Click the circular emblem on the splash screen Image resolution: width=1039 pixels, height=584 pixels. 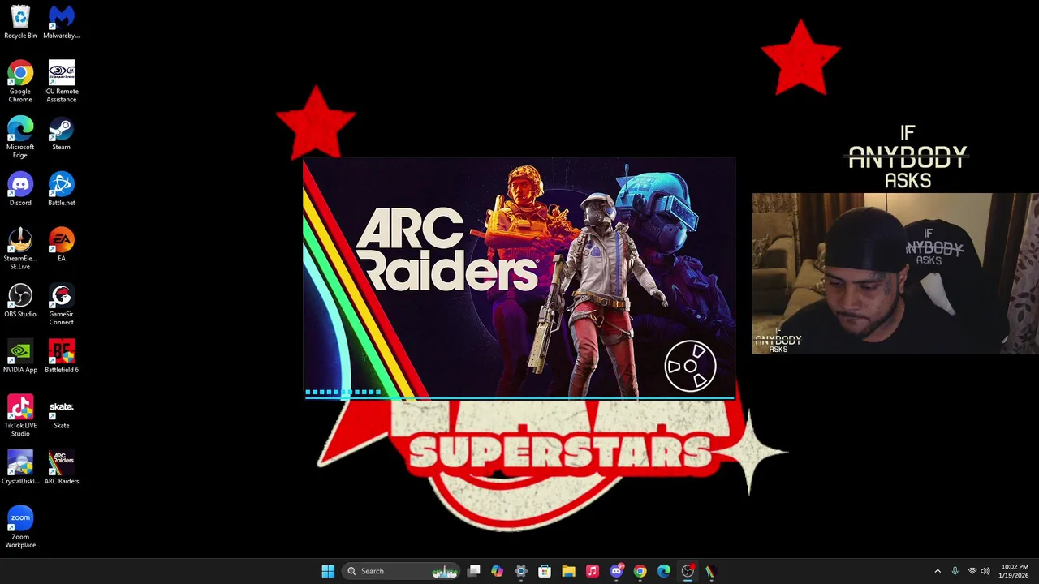point(690,367)
